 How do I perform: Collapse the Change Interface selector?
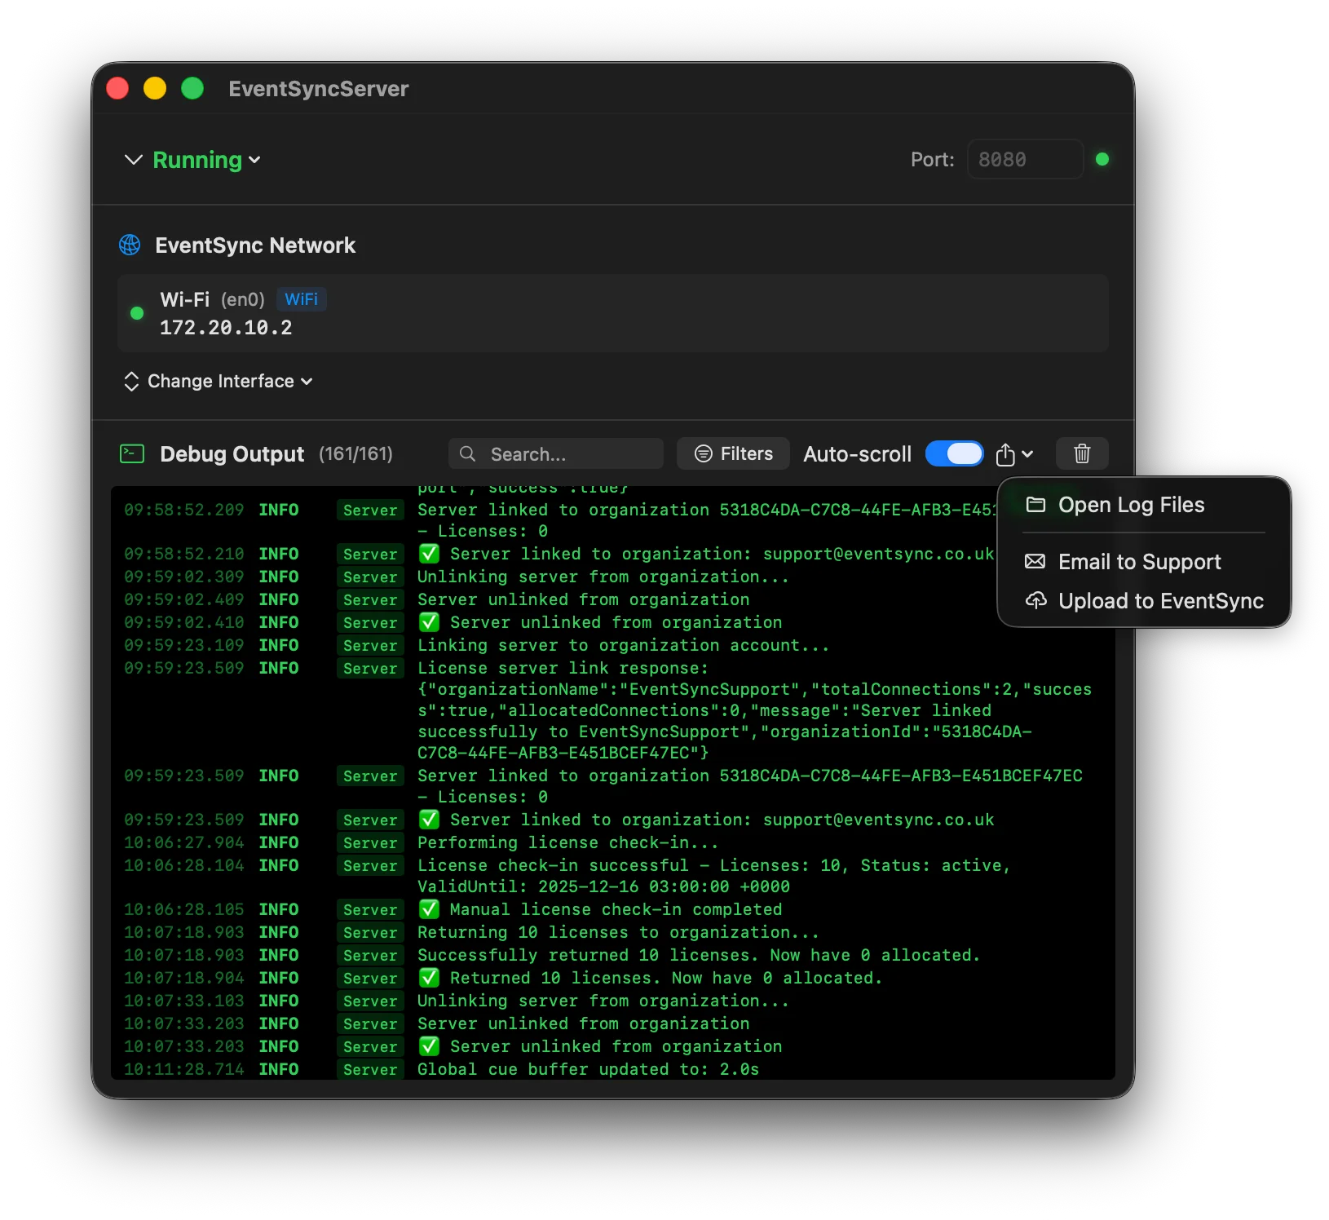[307, 381]
